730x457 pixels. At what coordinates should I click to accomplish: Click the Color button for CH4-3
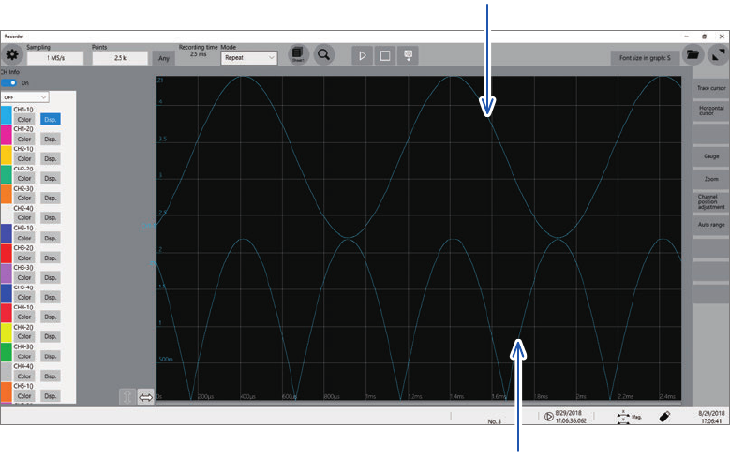tap(24, 357)
